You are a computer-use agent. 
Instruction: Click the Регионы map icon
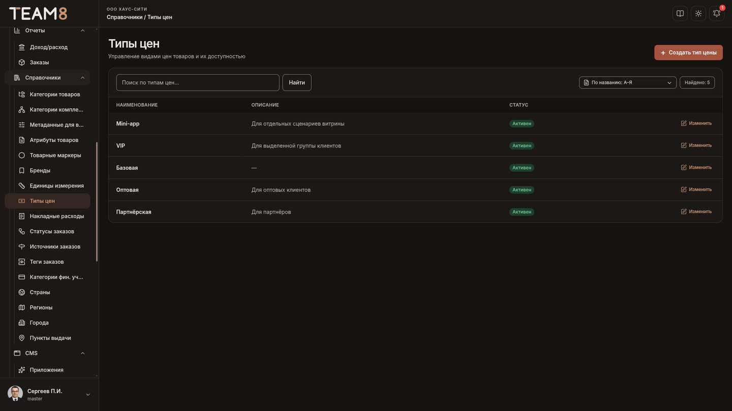tap(22, 307)
